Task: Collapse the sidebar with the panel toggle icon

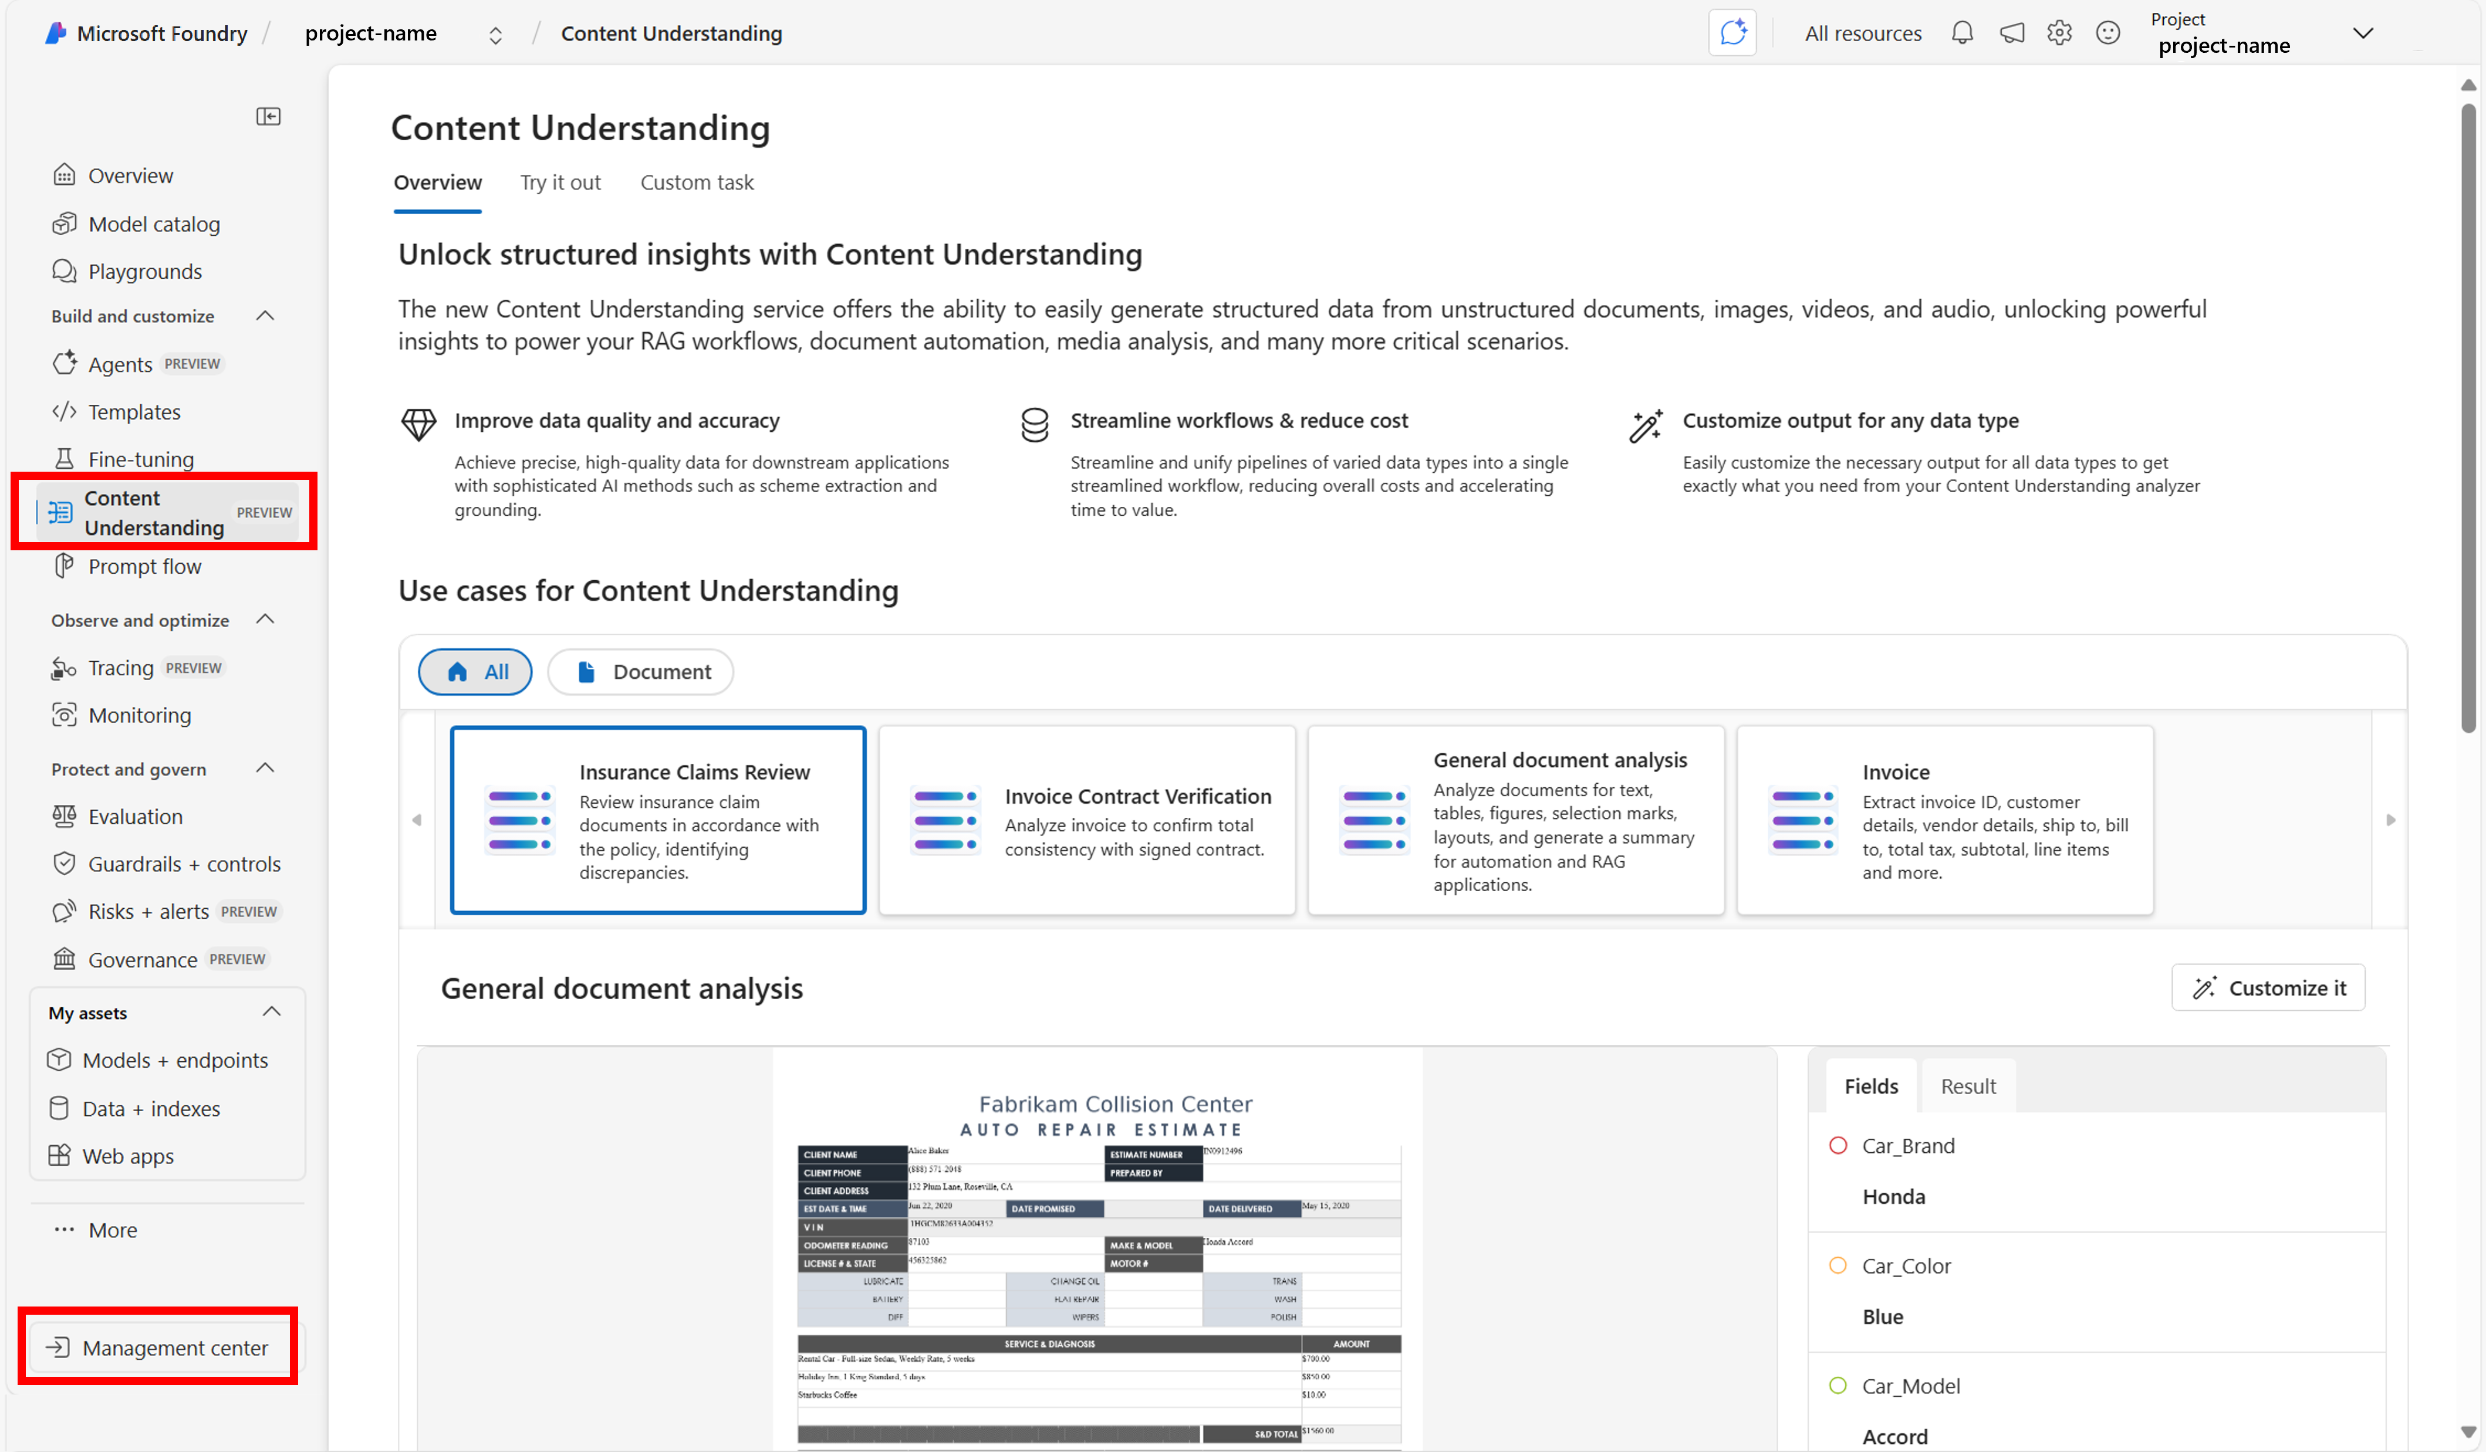Action: [x=268, y=116]
